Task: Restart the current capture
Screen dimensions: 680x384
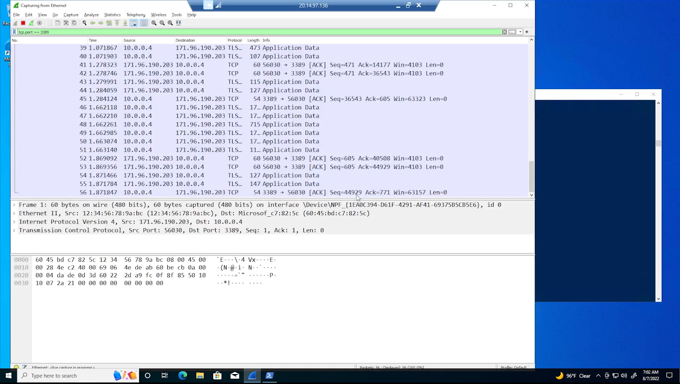Action: click(x=32, y=23)
